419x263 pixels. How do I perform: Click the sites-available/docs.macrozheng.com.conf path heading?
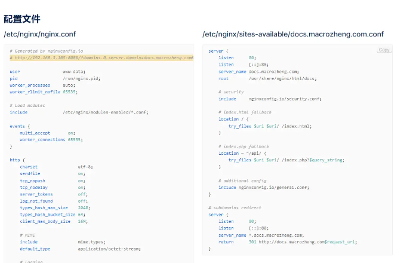[x=293, y=34]
